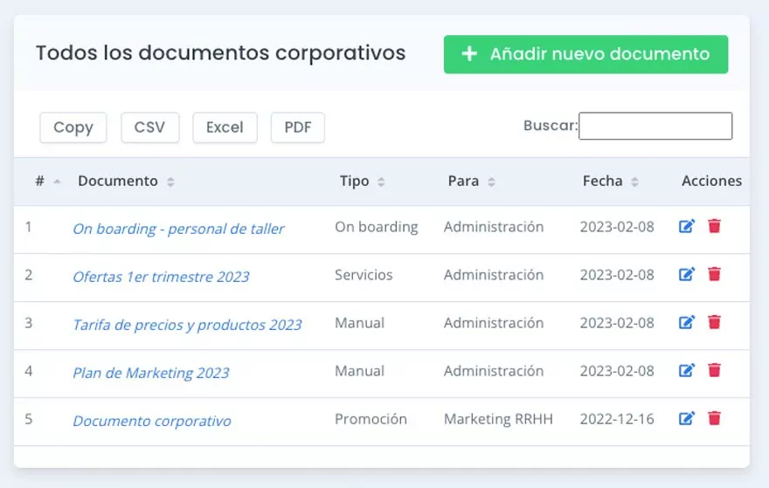Delete the Documento corporativo row
The image size is (769, 488).
coord(715,418)
